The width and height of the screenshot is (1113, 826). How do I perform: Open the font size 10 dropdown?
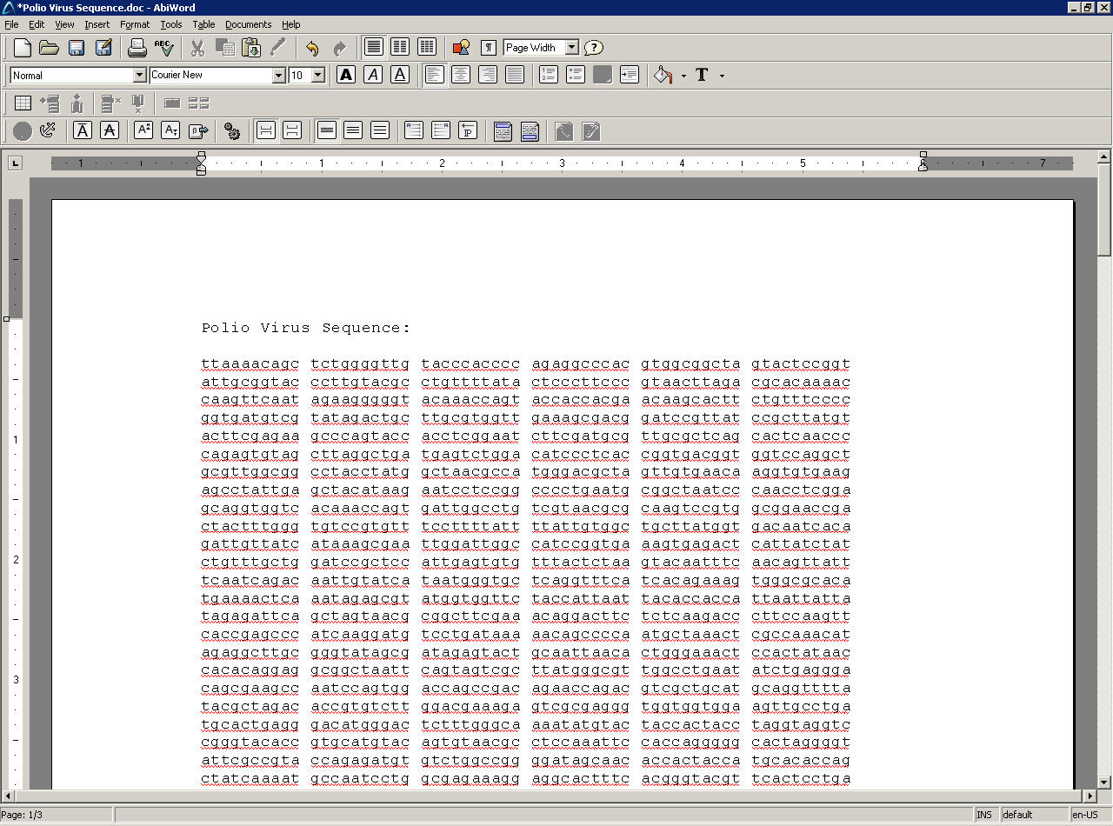(317, 76)
